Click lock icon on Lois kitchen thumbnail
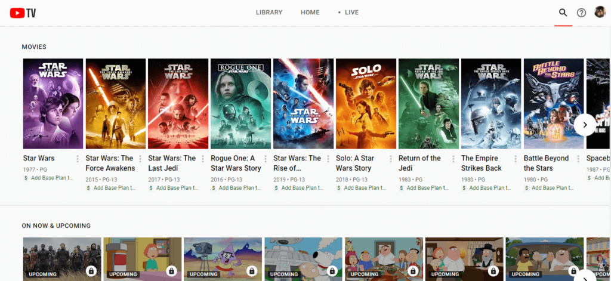 click(171, 270)
